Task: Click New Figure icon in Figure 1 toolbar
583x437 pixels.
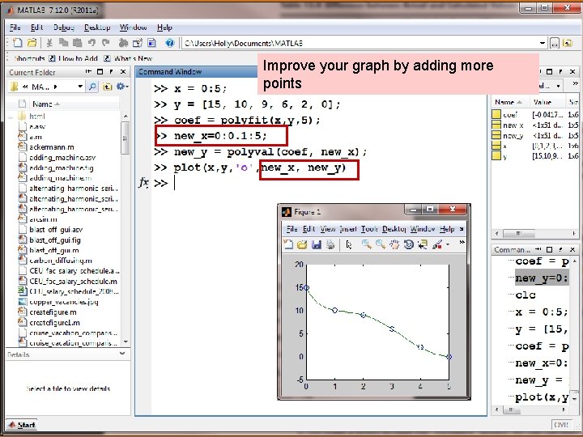Action: [x=287, y=244]
